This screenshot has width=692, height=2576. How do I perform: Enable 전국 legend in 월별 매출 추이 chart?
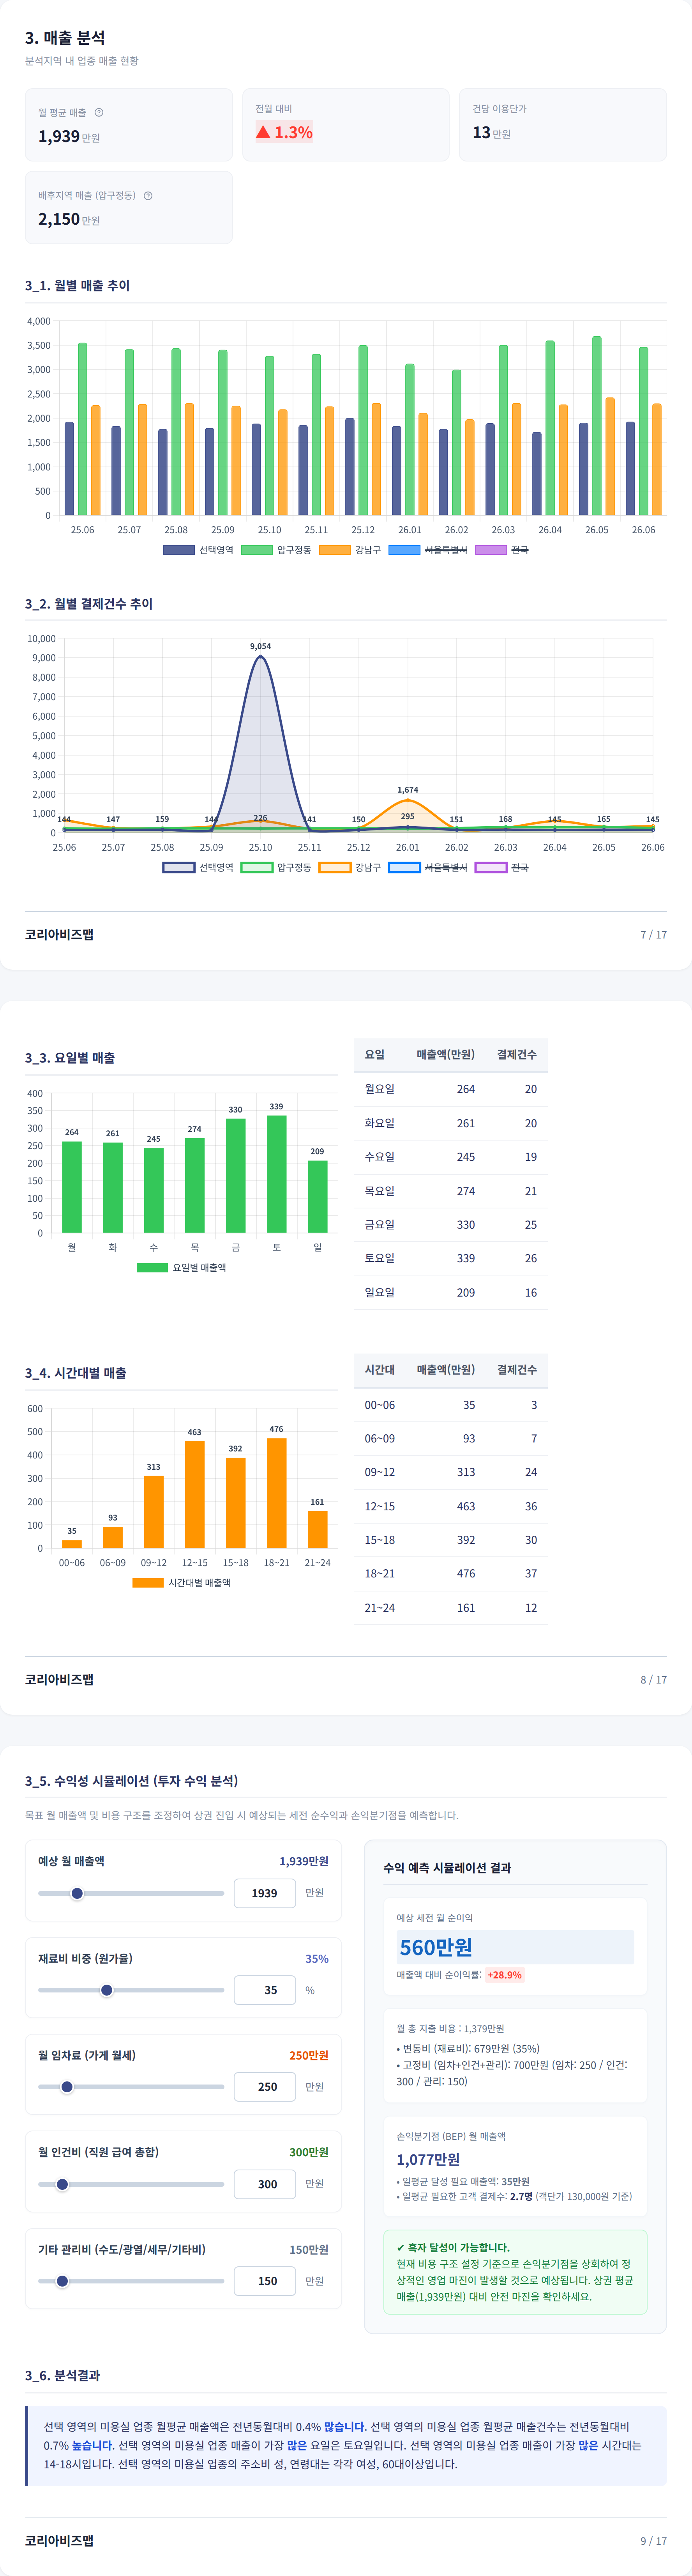point(501,550)
